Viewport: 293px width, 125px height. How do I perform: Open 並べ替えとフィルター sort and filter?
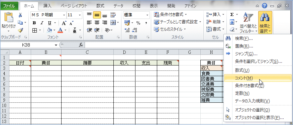248,23
